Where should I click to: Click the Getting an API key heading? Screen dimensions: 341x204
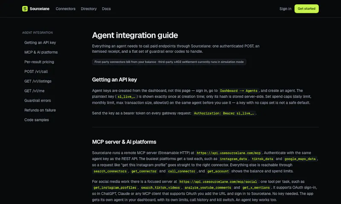point(114,80)
